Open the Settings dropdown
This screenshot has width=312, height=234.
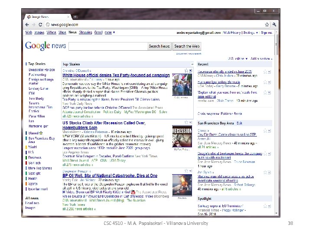pos(250,32)
